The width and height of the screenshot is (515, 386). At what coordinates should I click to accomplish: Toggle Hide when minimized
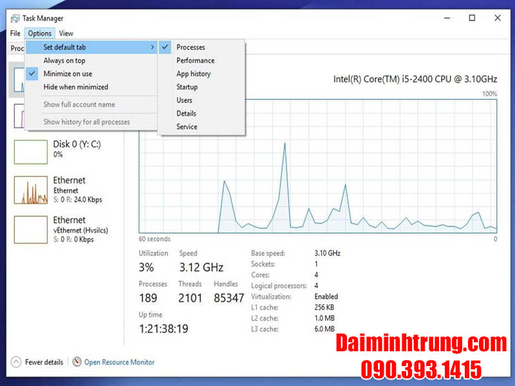[70, 87]
